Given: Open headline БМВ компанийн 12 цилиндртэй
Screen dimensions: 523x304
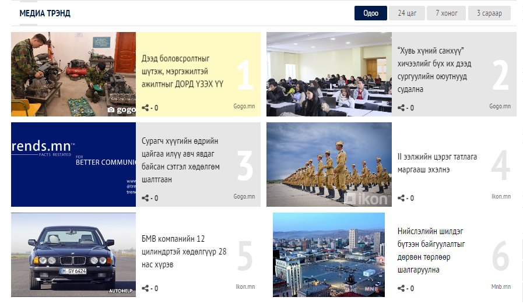Looking at the screenshot, I should coord(184,252).
